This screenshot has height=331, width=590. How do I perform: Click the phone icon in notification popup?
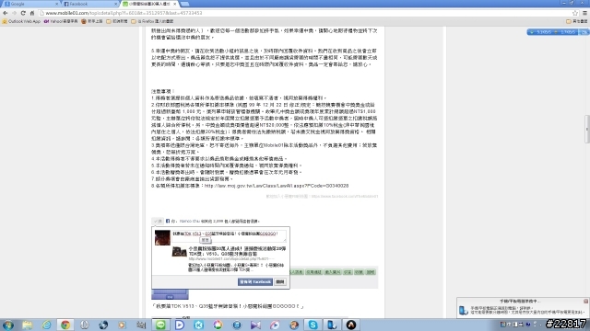point(463,311)
